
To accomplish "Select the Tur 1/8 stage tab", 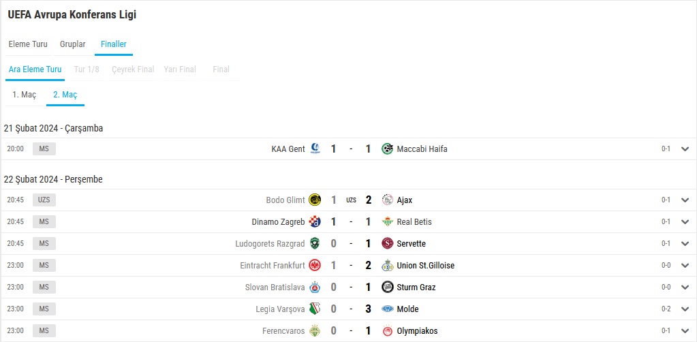I will click(87, 69).
